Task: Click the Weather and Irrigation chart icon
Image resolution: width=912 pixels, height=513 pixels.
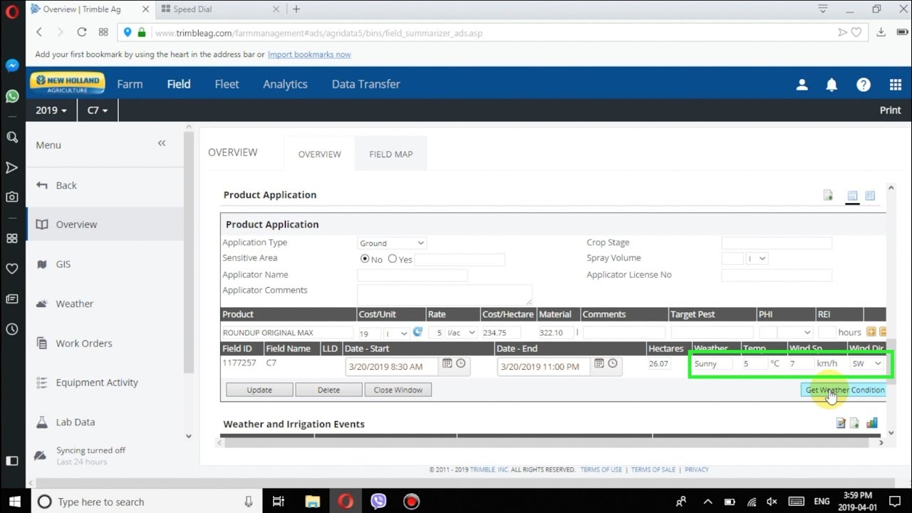Action: pyautogui.click(x=872, y=423)
